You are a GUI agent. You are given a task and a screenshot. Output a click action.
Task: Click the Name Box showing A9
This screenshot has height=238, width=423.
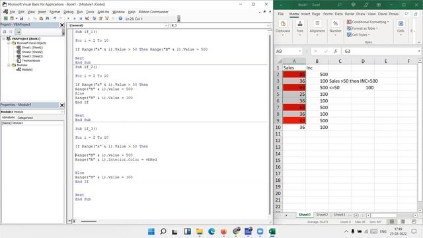click(x=288, y=51)
